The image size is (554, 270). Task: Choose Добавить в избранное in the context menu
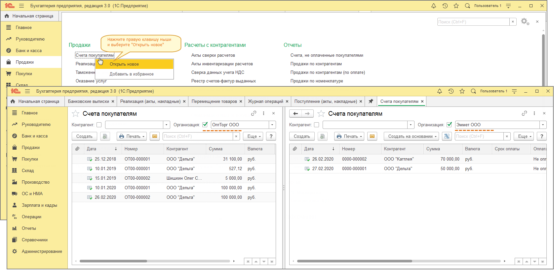[135, 74]
